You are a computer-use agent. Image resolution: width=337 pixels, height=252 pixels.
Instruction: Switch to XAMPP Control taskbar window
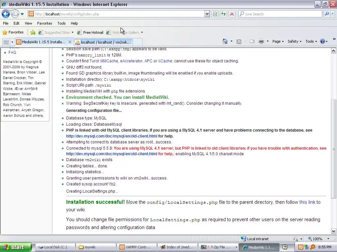(x=137, y=247)
